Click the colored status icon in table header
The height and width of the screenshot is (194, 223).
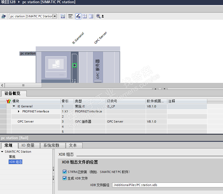pos(9,101)
